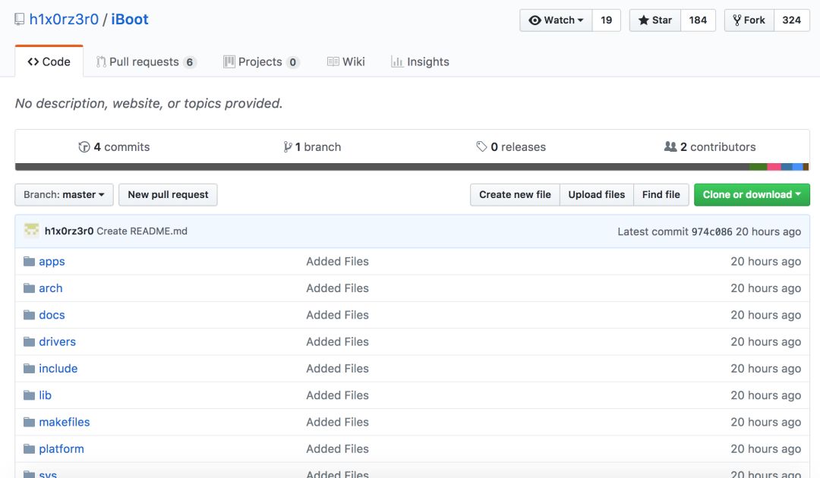Open Added Files commit message in lib row
This screenshot has height=478, width=820.
point(337,395)
